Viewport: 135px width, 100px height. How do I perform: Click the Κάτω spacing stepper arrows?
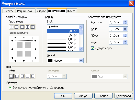click(125, 42)
